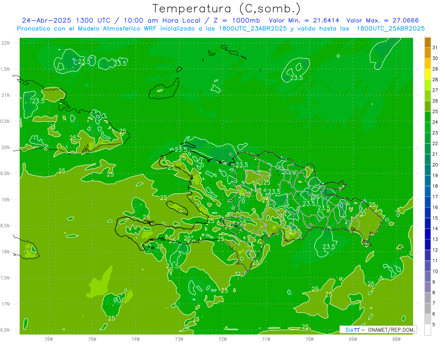
Task: Click the "31" value on the color scale
Action: (435, 47)
